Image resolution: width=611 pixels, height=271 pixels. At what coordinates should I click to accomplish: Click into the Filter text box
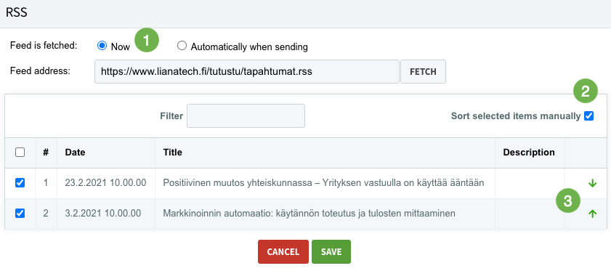pos(246,116)
